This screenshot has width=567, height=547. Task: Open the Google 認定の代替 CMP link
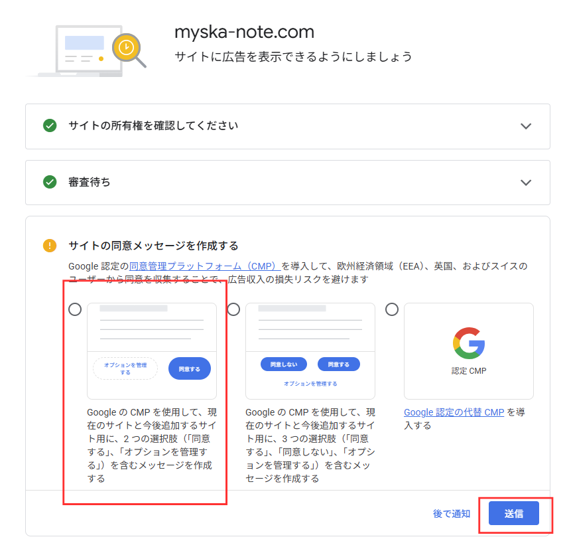coord(452,412)
